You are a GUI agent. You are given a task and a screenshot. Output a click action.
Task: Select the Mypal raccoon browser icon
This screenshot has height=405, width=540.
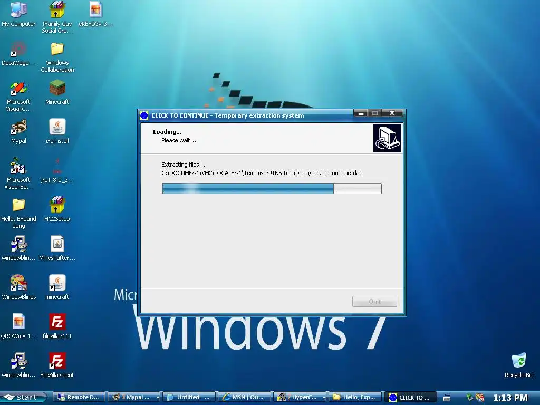[x=18, y=127]
